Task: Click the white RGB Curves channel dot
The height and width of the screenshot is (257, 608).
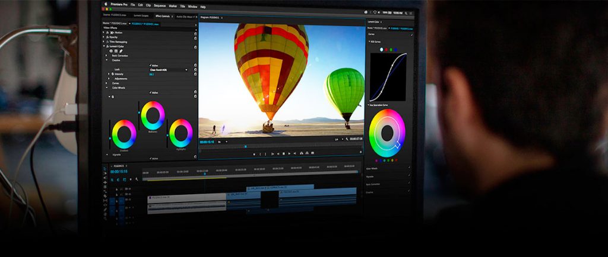Action: tap(380, 49)
